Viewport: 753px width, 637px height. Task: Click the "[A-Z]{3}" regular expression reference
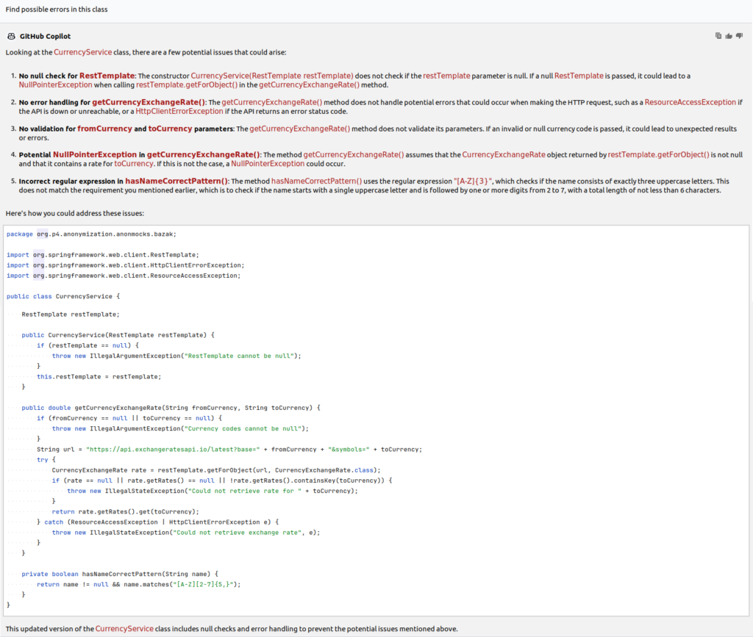[473, 181]
